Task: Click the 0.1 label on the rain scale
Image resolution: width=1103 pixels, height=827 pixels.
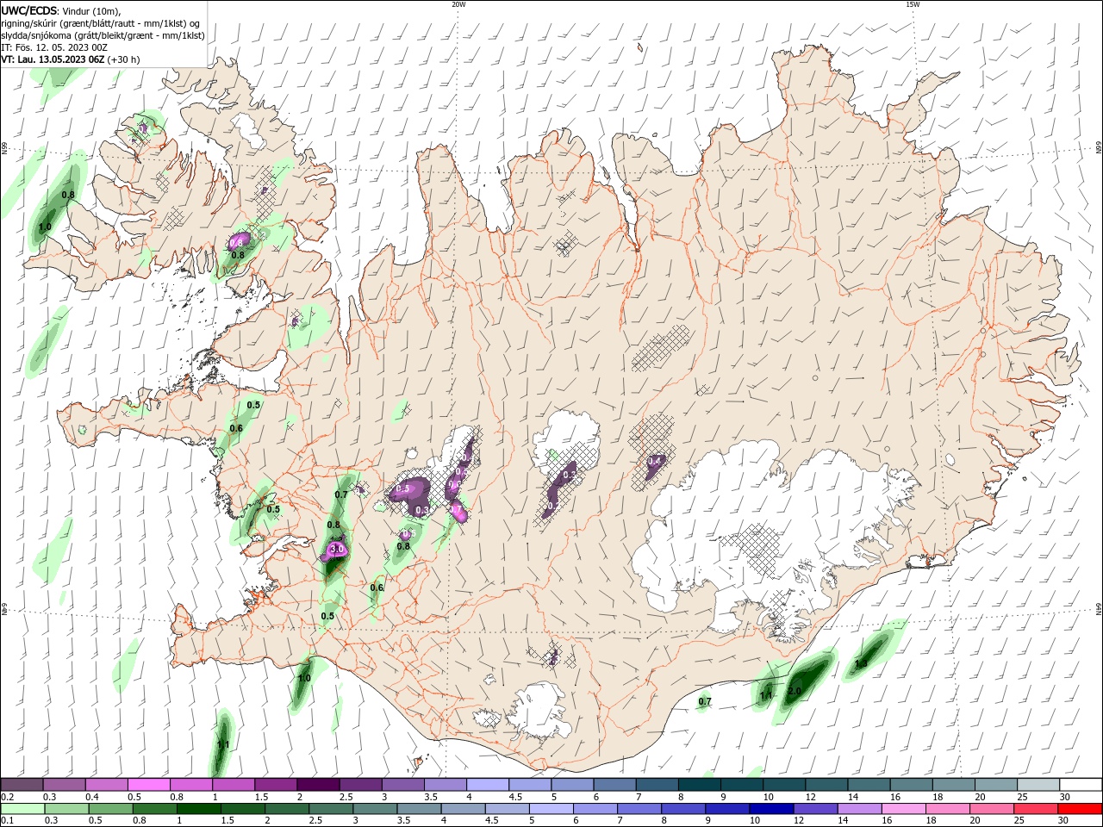Action: coord(6,821)
